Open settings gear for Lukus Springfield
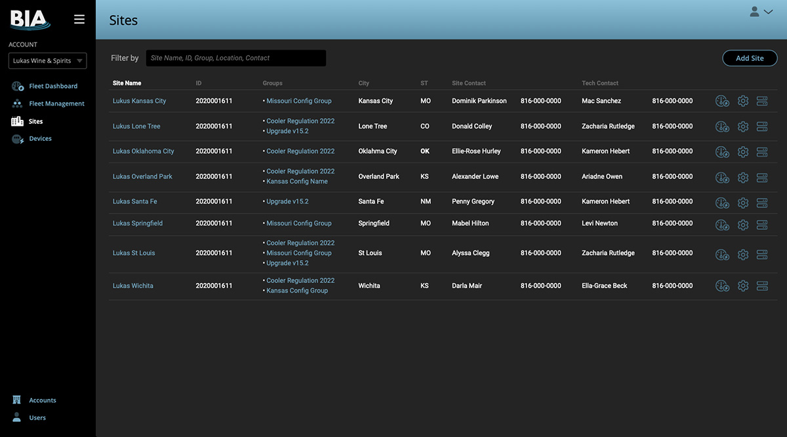Screen dimensions: 787x437 coord(743,225)
